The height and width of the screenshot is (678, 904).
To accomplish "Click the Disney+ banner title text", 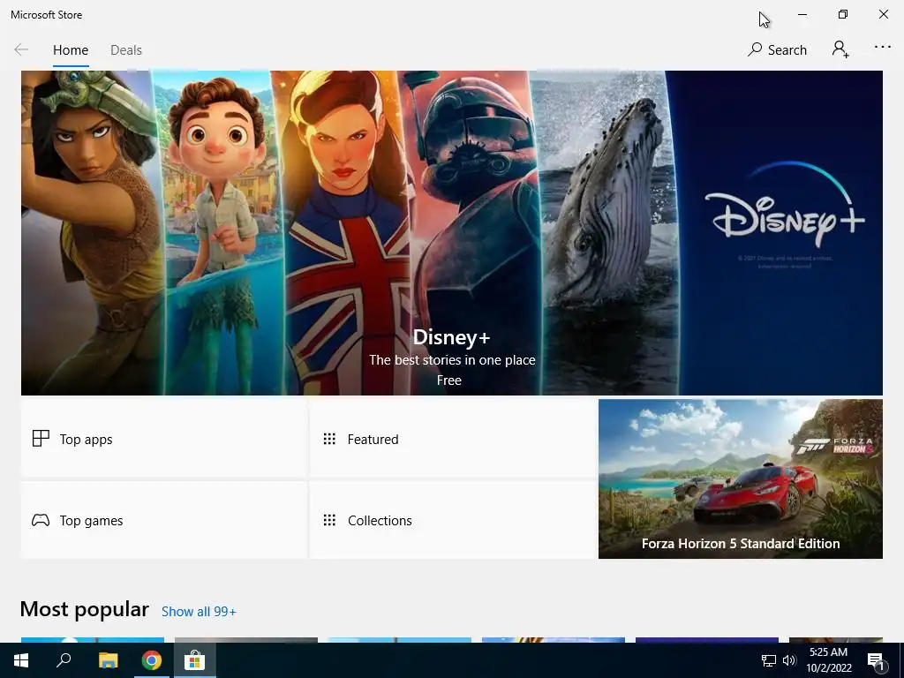I will pyautogui.click(x=451, y=337).
